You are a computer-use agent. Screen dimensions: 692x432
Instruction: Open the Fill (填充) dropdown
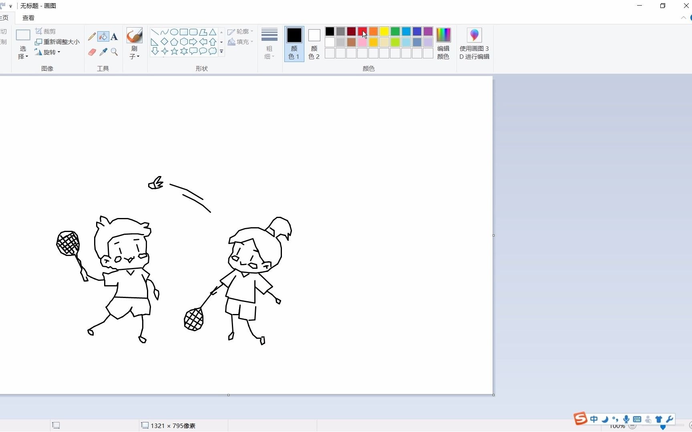point(240,42)
